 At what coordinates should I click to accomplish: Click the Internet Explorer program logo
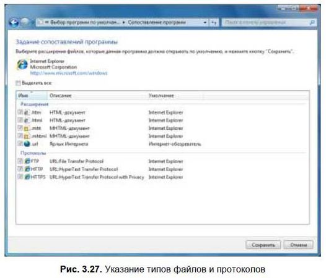(x=22, y=65)
